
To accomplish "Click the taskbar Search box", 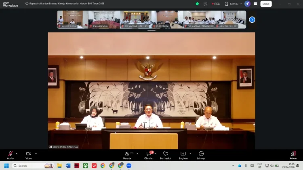I will [33, 166].
